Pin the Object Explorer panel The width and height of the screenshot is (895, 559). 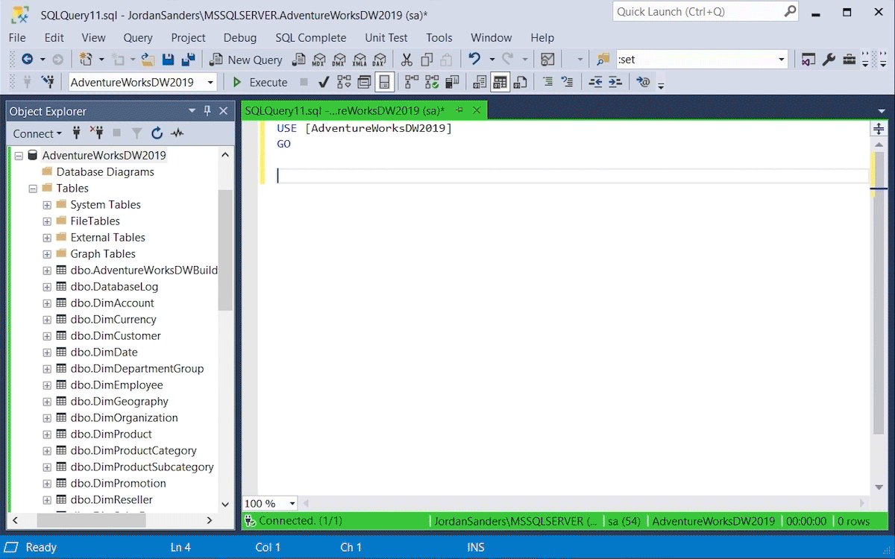(x=207, y=111)
